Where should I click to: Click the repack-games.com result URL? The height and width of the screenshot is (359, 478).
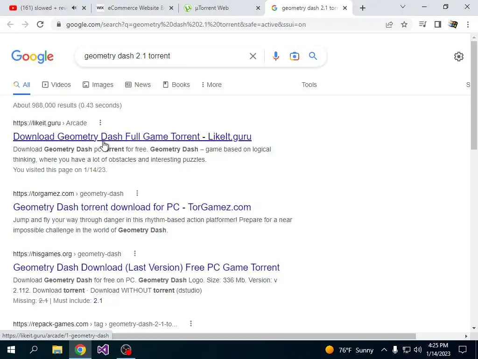pyautogui.click(x=95, y=324)
